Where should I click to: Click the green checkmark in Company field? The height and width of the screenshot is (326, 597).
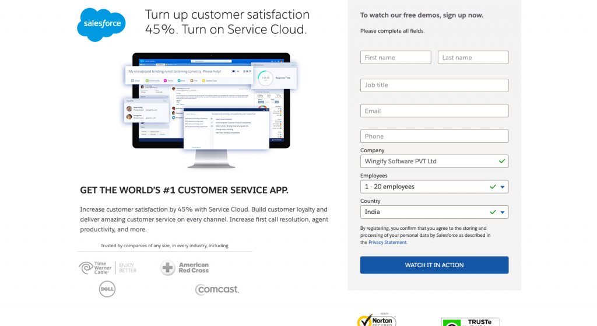pos(502,161)
